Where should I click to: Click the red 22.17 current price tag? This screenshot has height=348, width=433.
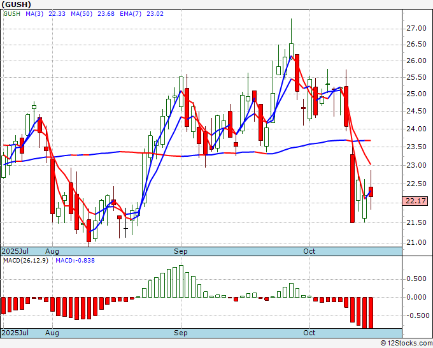(415, 201)
